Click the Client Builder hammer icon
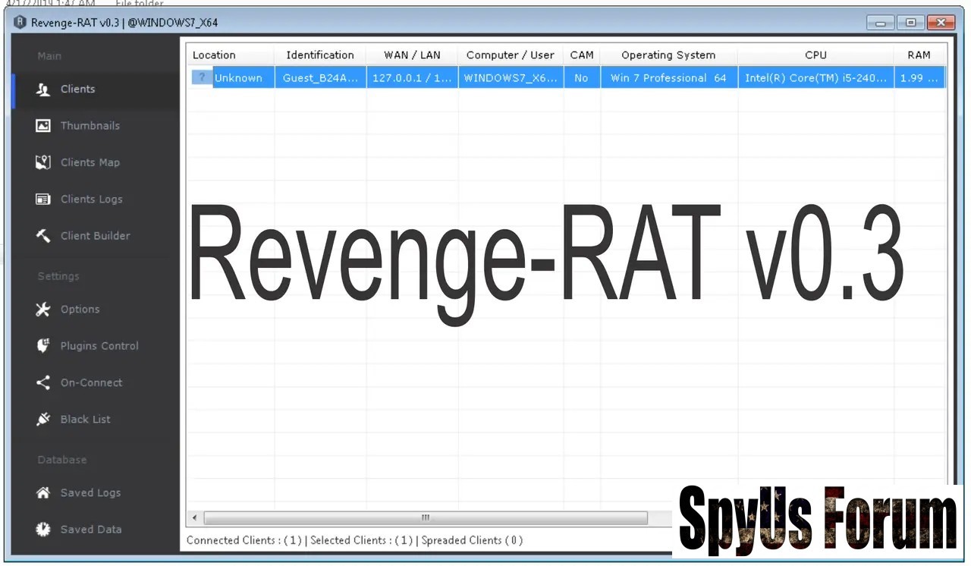The height and width of the screenshot is (566, 971). coord(43,236)
